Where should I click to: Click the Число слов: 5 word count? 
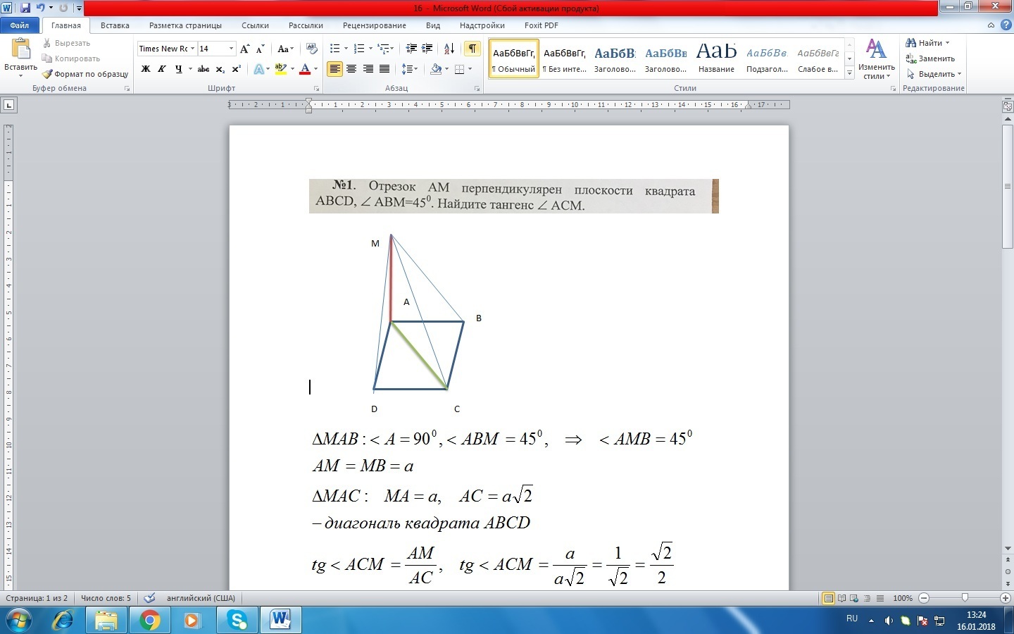(x=106, y=598)
